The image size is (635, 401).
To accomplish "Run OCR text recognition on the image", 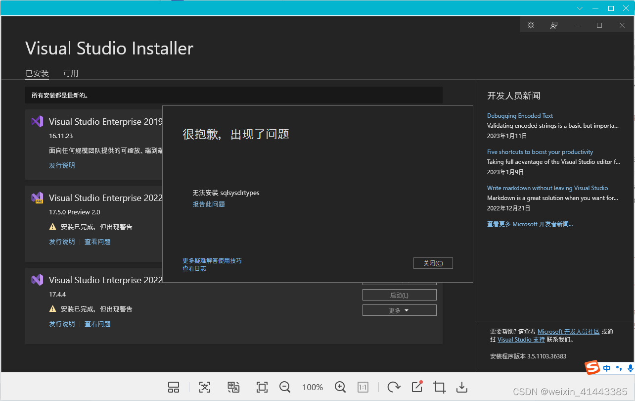I will (205, 387).
